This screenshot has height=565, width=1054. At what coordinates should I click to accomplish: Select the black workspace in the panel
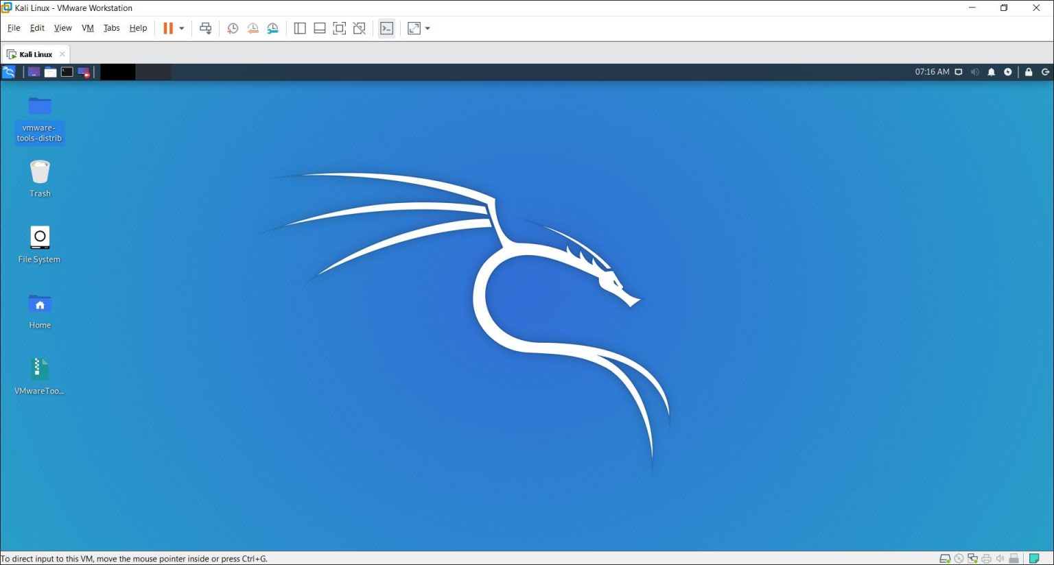pyautogui.click(x=118, y=72)
